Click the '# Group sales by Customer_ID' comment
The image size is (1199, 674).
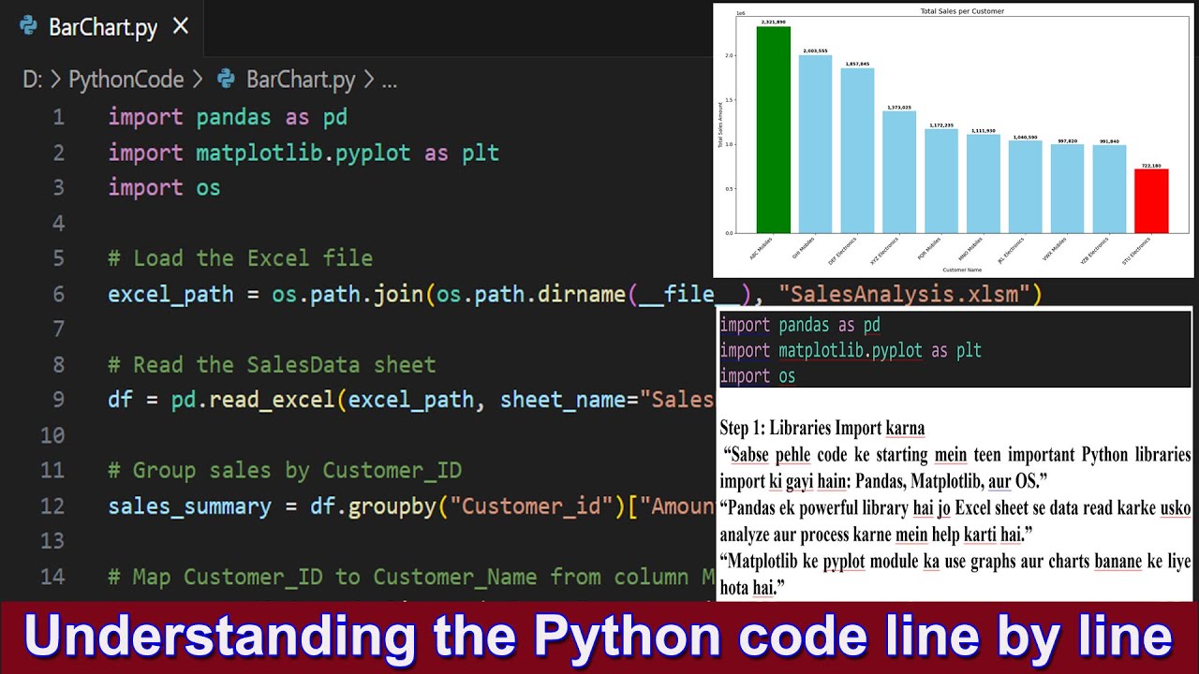(x=285, y=471)
